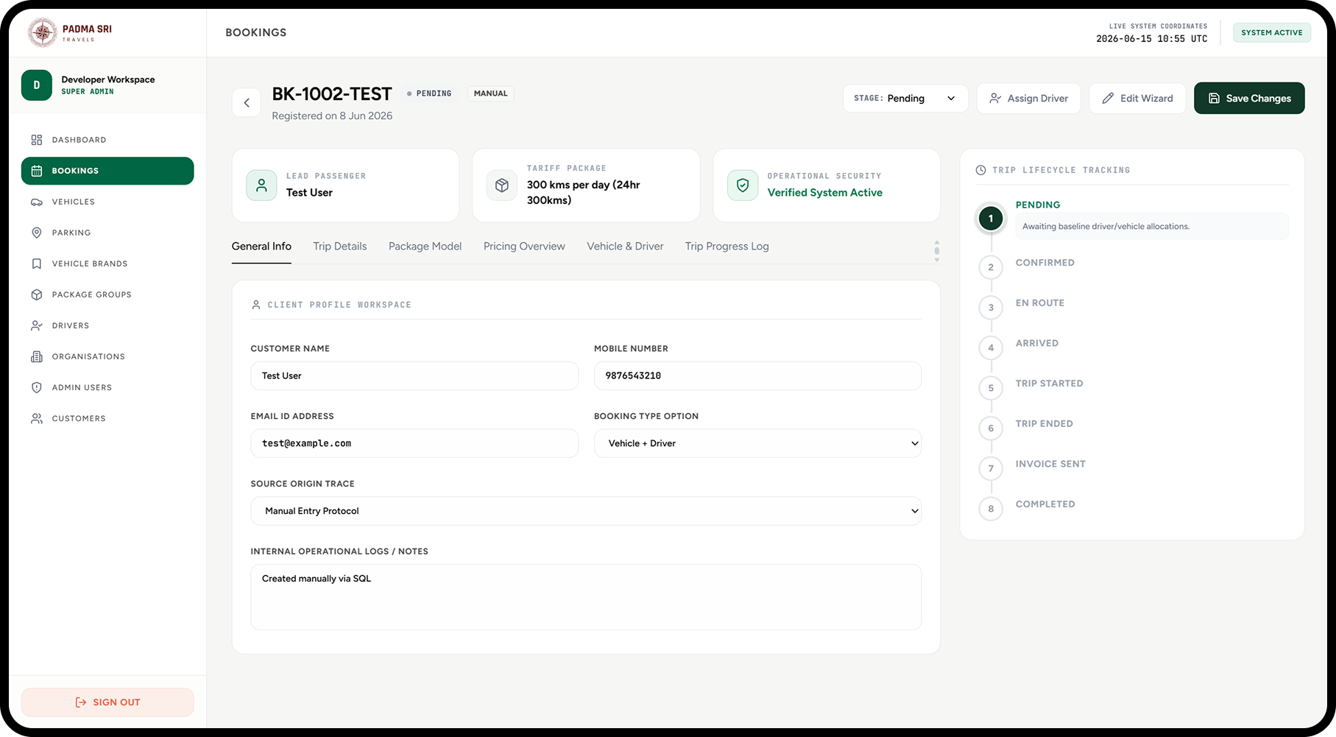Open Admin Users from the sidebar menu
1336x737 pixels.
107,387
